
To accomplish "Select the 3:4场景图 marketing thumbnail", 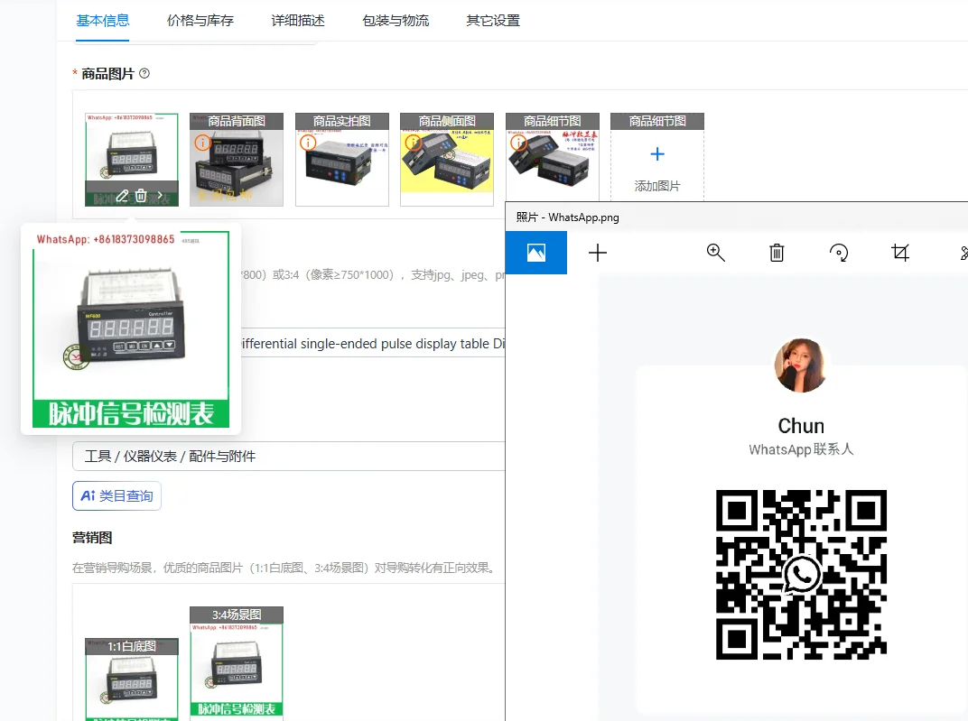I will tap(237, 661).
